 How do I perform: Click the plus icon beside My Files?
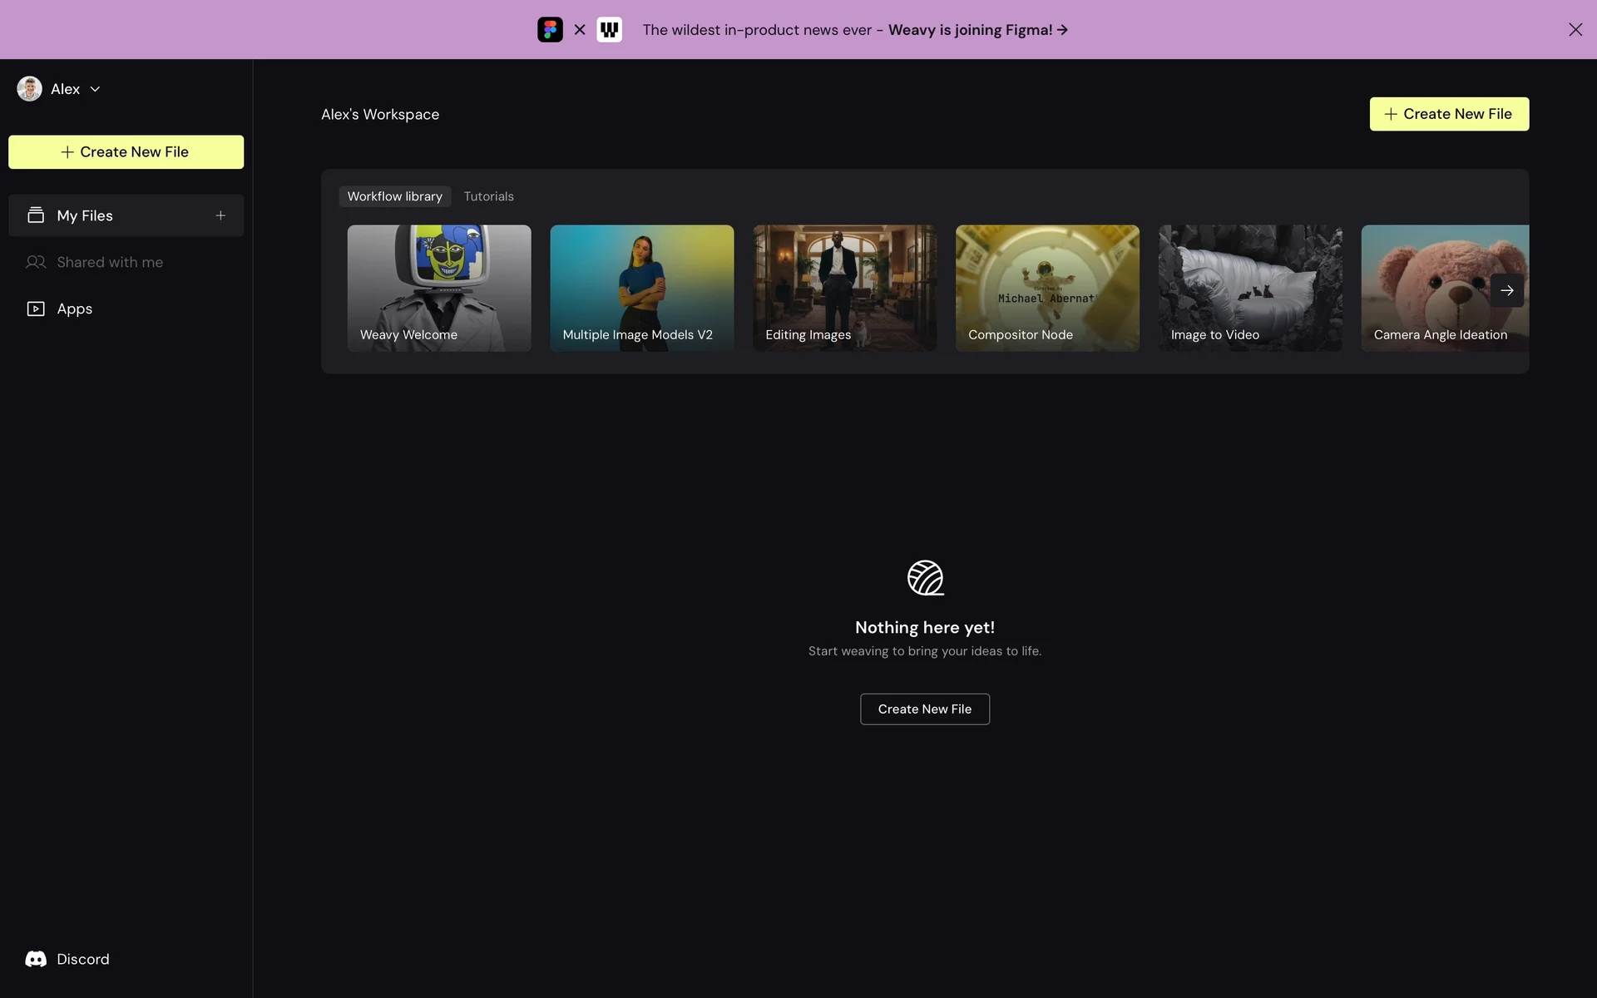(x=220, y=215)
